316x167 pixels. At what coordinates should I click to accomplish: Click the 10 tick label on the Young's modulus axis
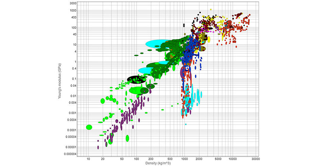74,45
